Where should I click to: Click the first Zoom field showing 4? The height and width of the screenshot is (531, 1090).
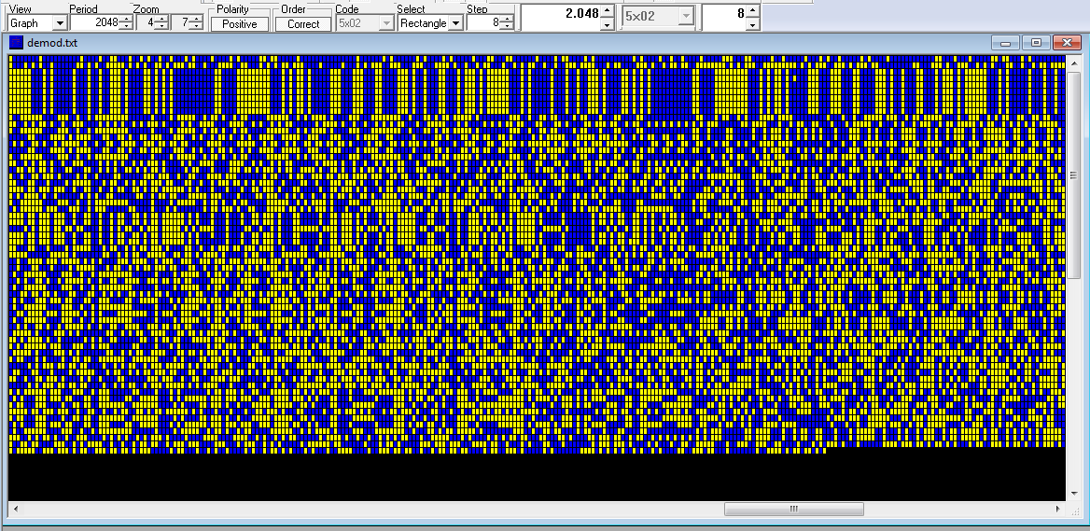[x=146, y=23]
